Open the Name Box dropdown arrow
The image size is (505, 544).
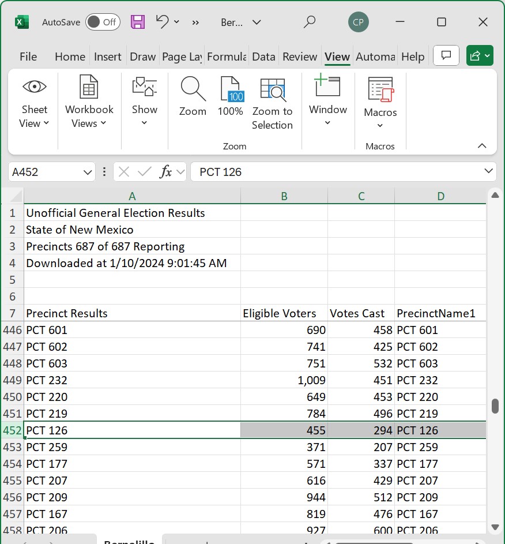88,172
